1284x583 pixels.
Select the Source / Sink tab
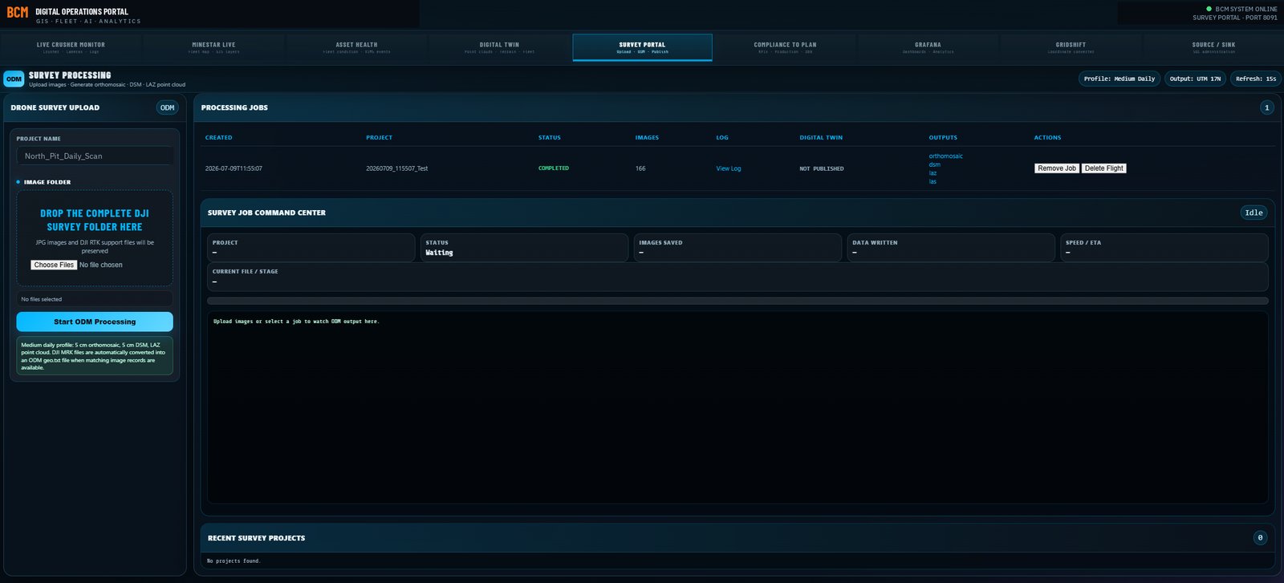pyautogui.click(x=1213, y=47)
